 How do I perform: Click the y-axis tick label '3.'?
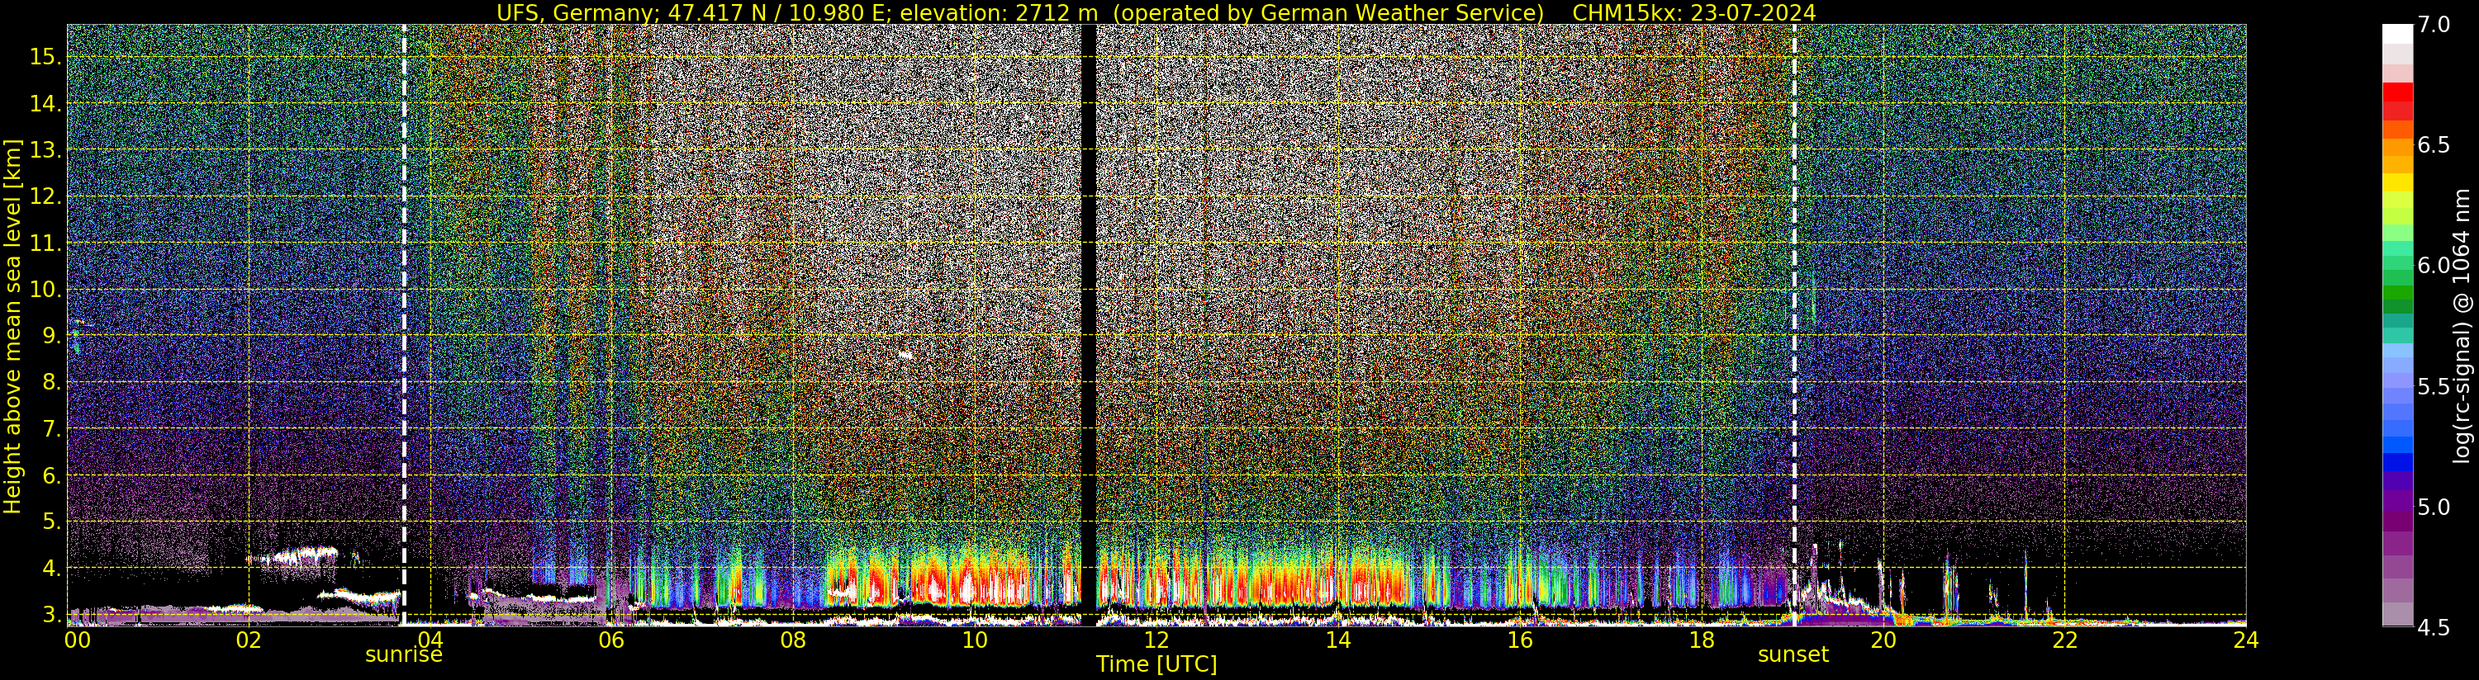click(52, 616)
